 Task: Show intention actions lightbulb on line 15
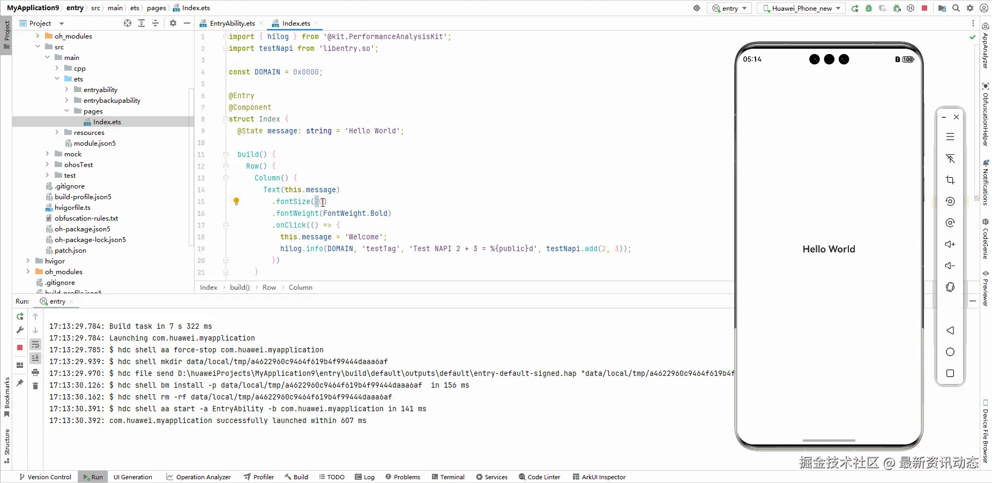(236, 201)
